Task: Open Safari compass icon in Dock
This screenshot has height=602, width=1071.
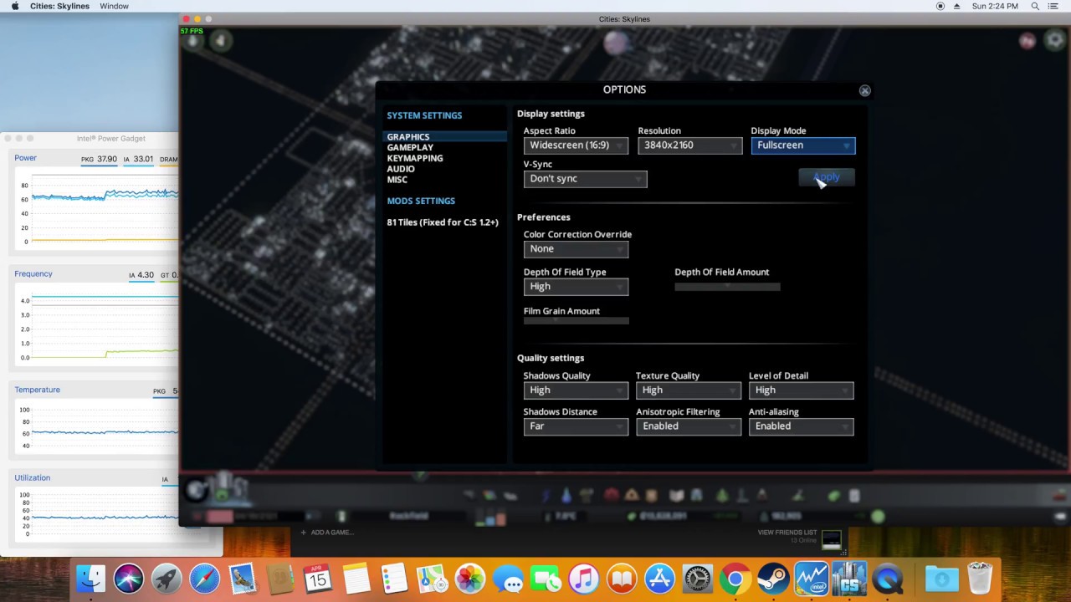Action: [204, 579]
